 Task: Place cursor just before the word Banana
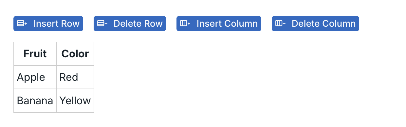pos(17,101)
